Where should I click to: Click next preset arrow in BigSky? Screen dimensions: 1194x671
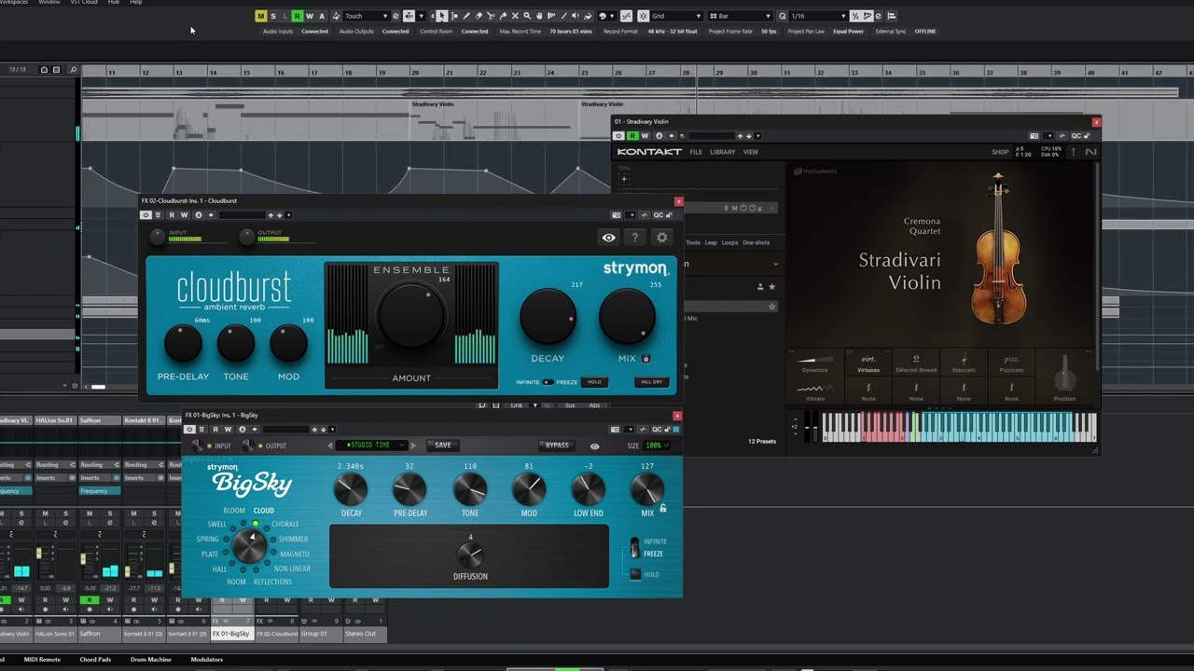413,445
